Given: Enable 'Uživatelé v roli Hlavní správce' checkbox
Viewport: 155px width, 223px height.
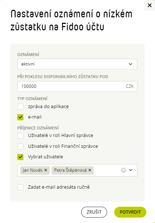Looking at the screenshot, I should (21, 136).
